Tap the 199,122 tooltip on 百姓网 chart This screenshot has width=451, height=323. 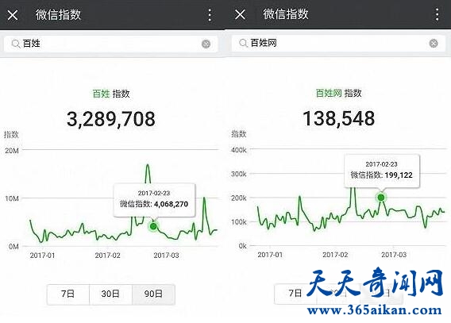coord(382,171)
